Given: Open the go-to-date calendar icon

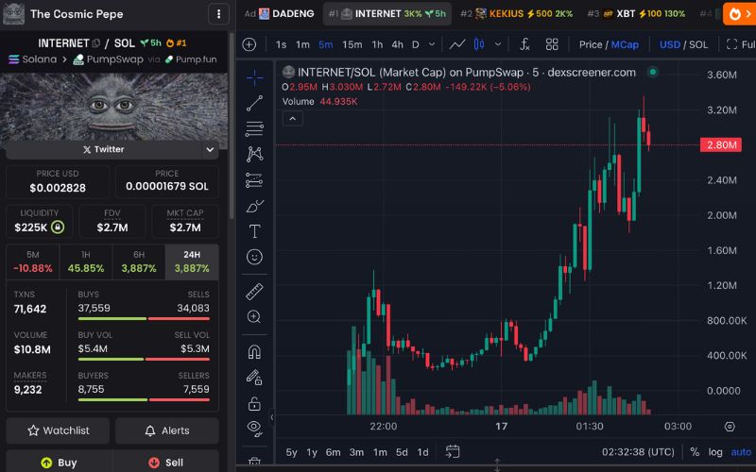Looking at the screenshot, I should pos(453,452).
